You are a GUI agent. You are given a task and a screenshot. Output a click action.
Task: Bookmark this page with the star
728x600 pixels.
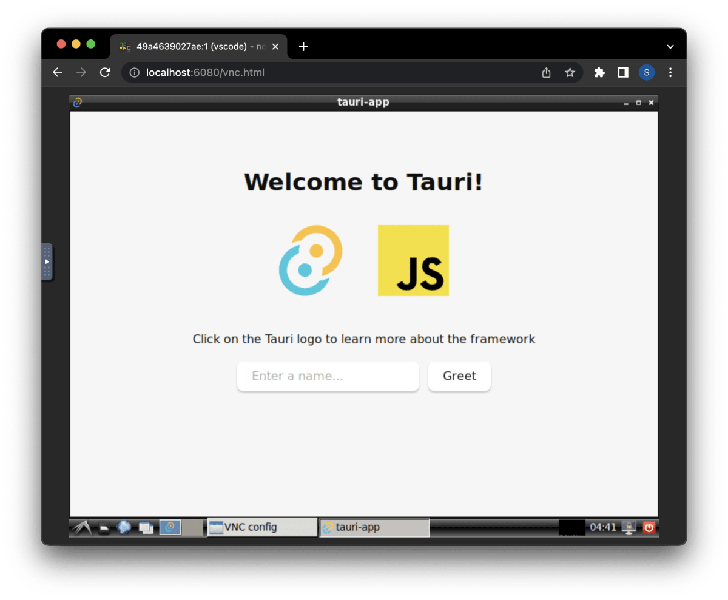570,73
